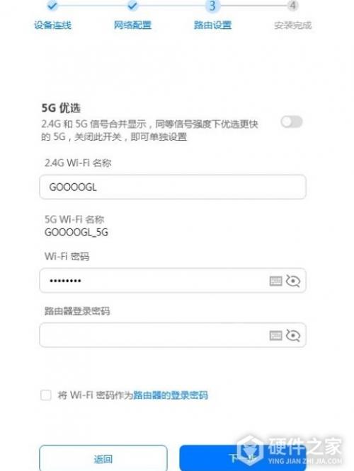Click the blue 下一步 button

pyautogui.click(x=243, y=458)
